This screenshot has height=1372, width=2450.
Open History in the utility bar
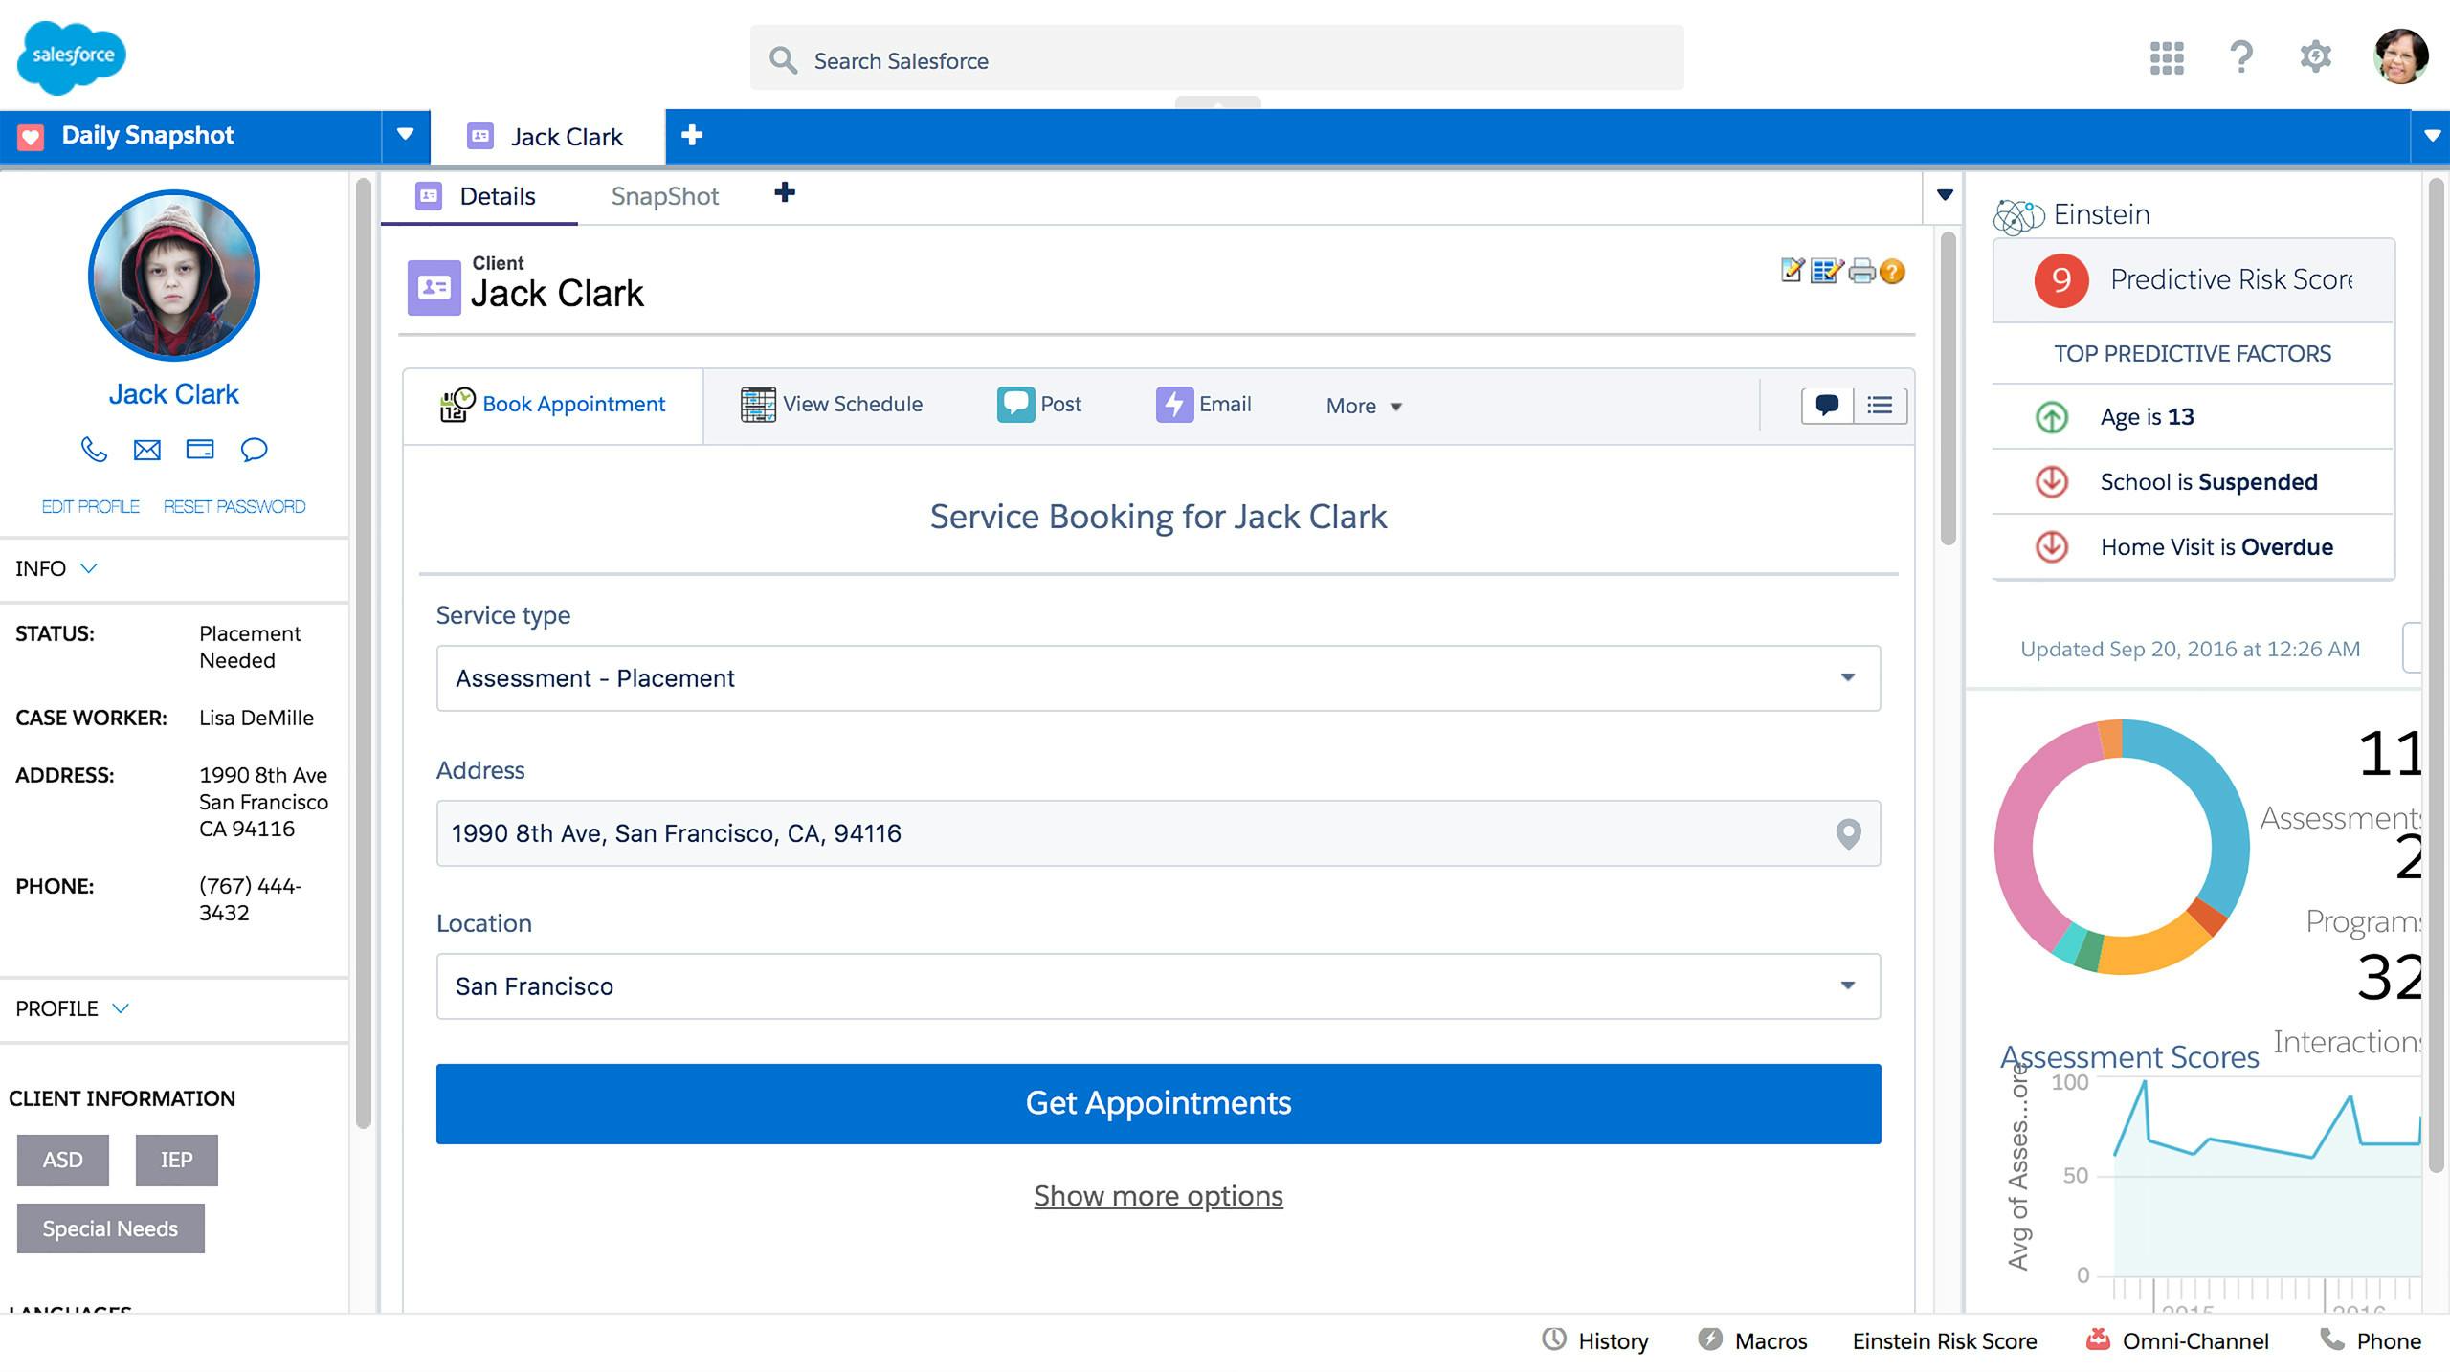coord(1595,1341)
